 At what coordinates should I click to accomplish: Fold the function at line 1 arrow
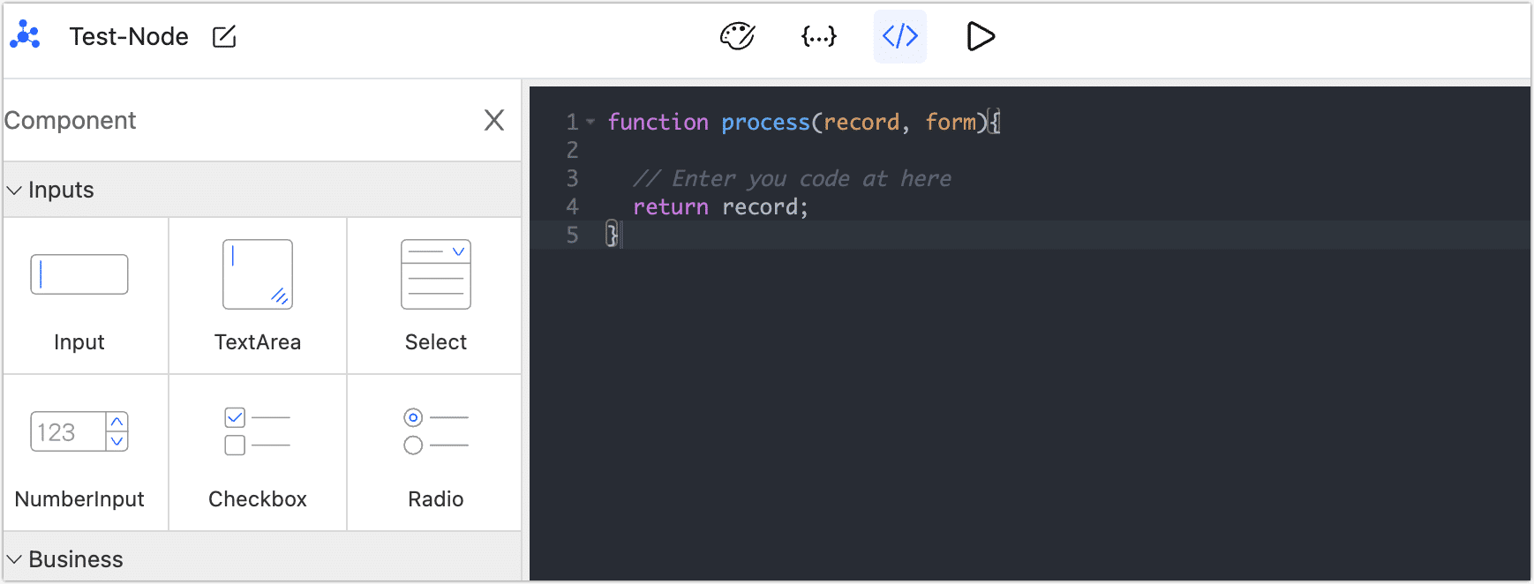[x=590, y=122]
